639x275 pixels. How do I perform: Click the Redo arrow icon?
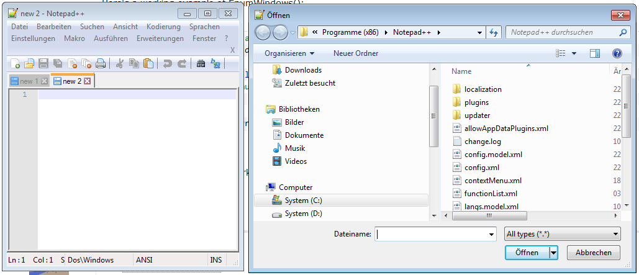182,63
